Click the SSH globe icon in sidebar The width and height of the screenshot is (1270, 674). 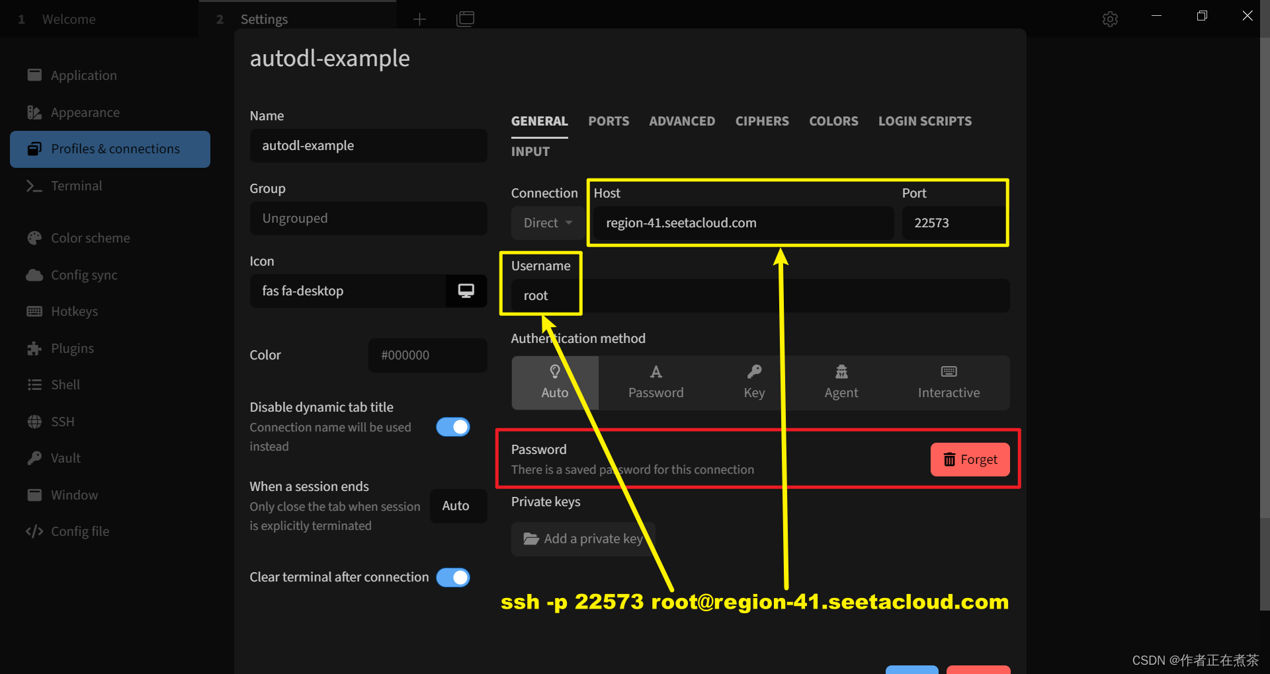point(34,422)
